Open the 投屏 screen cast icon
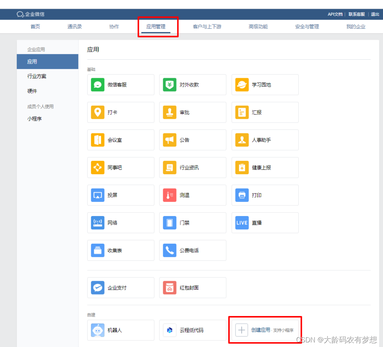 pyautogui.click(x=97, y=195)
